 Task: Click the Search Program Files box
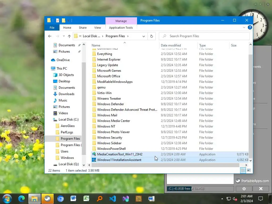(x=204, y=36)
